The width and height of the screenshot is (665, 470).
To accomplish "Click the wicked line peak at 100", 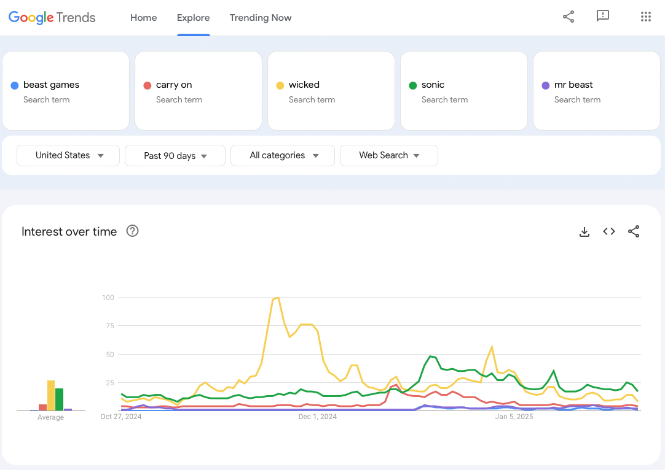I will [x=277, y=298].
